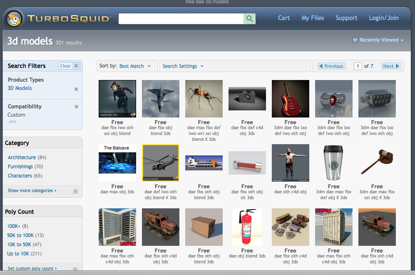Open the Recently Viewed dropdown
Viewport: 415px width, 275px height.
click(378, 40)
